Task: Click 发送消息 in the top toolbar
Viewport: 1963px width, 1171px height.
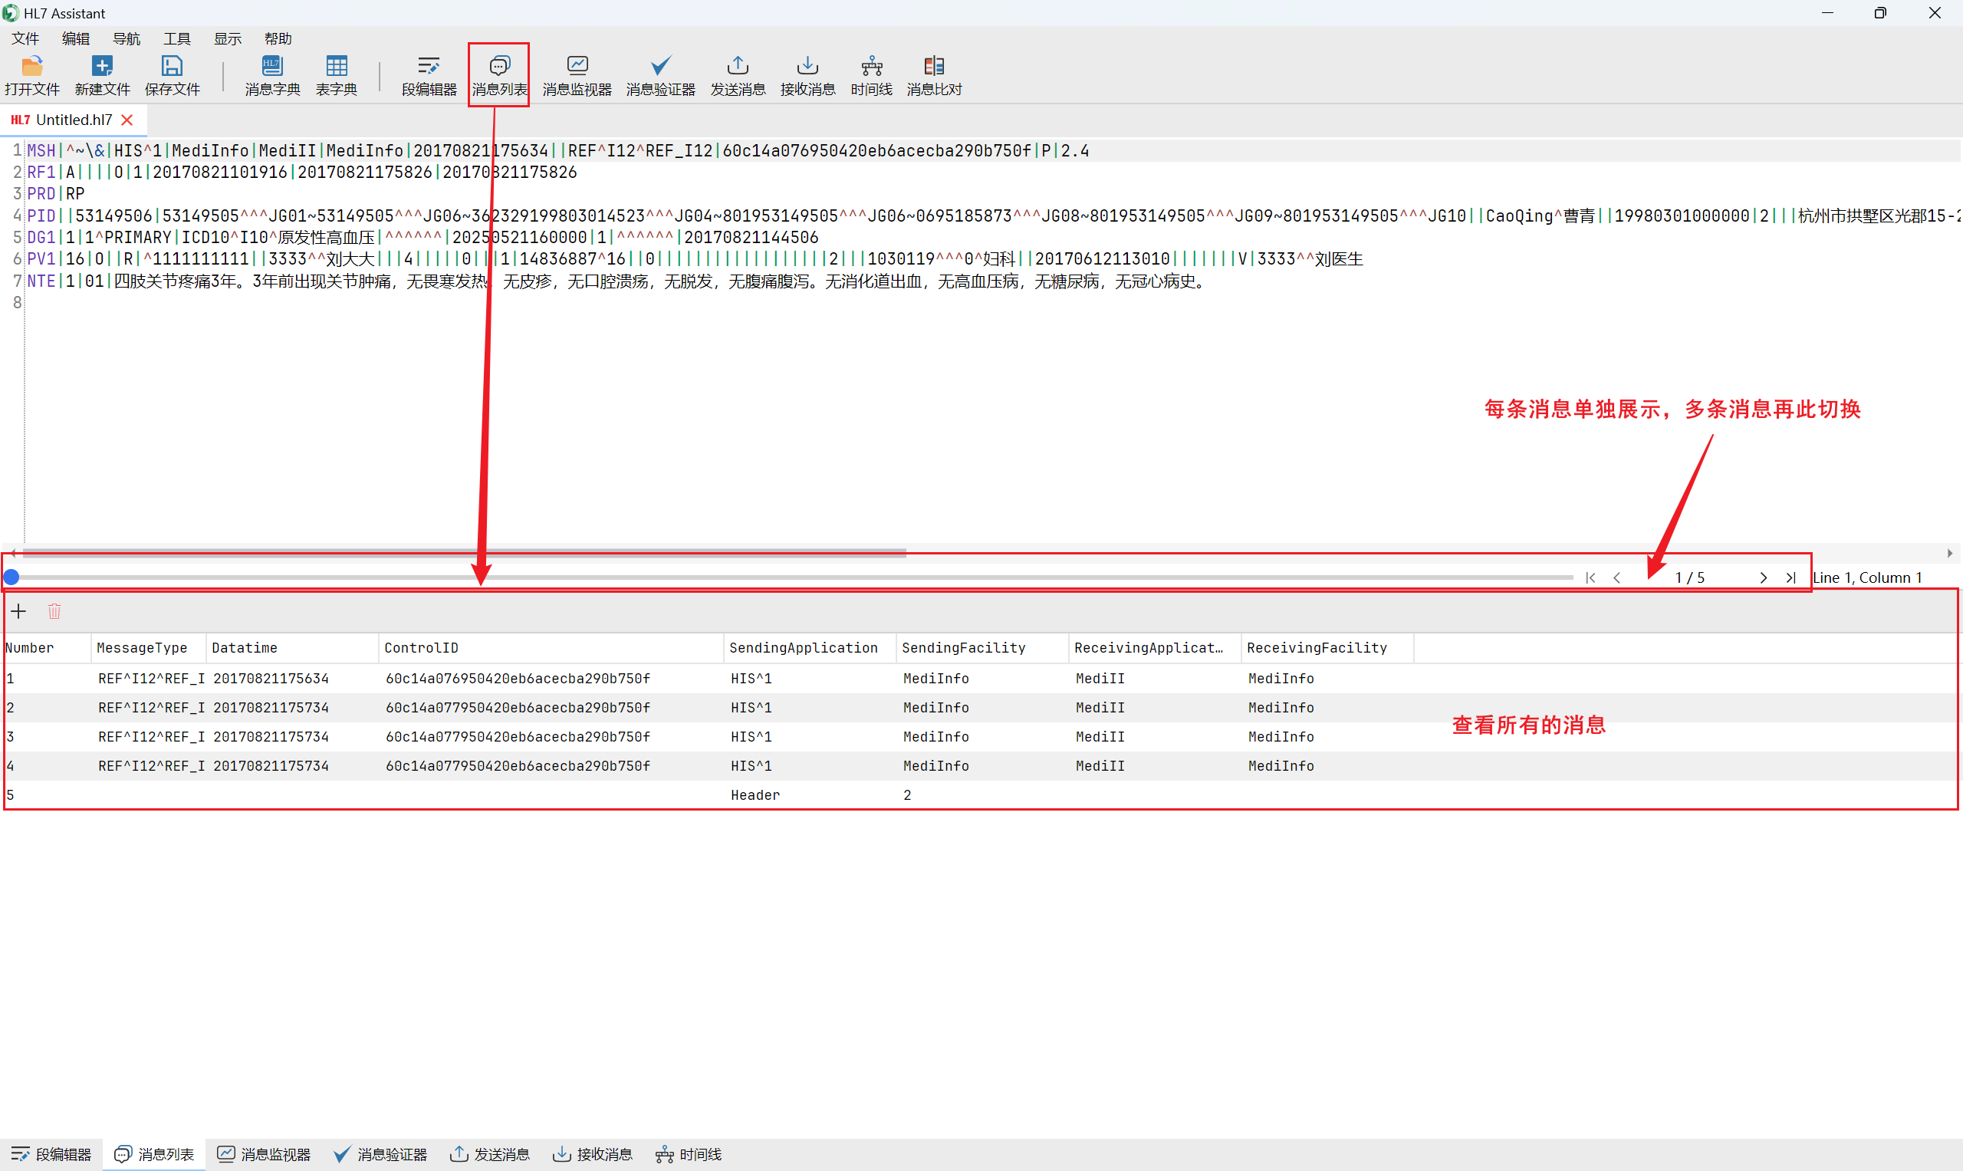Action: click(738, 76)
